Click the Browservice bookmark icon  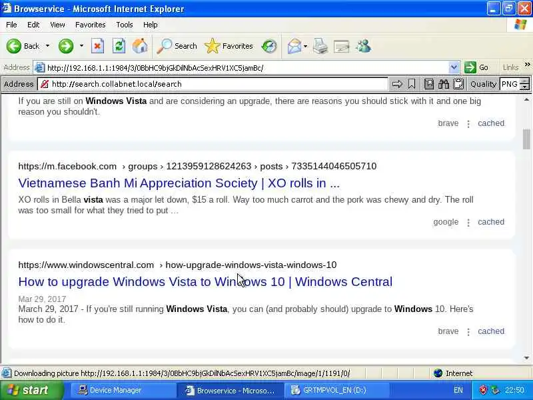(x=412, y=84)
